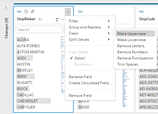Viewport: 158px width, 114px height.
Task: Click the ShipCode field header
Action: [x=147, y=19]
